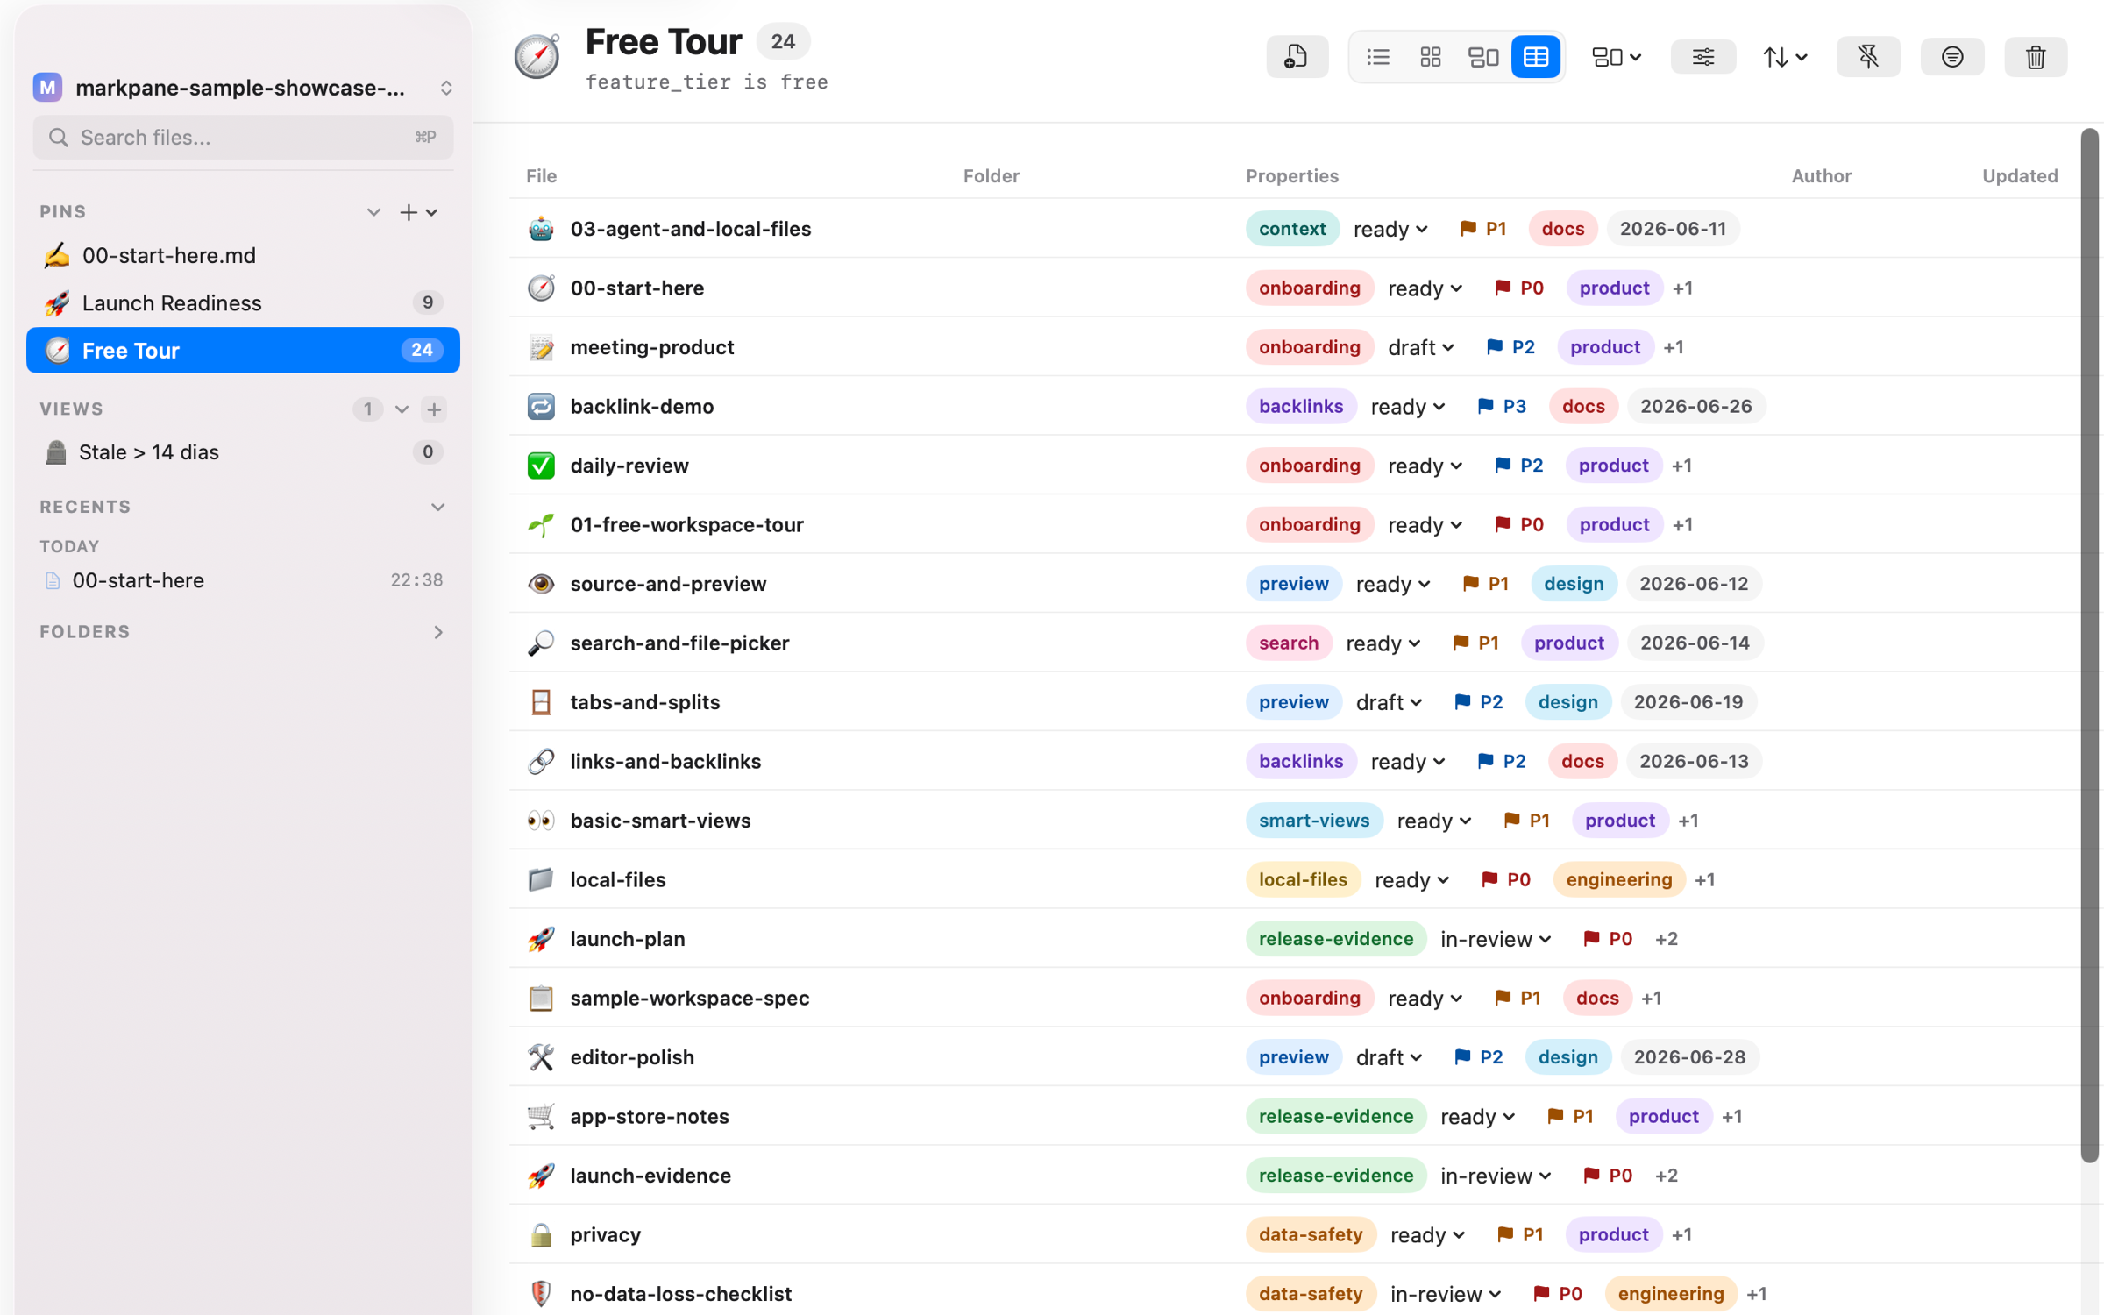Open status dropdown for meeting-product
This screenshot has height=1315, width=2104.
click(1421, 347)
